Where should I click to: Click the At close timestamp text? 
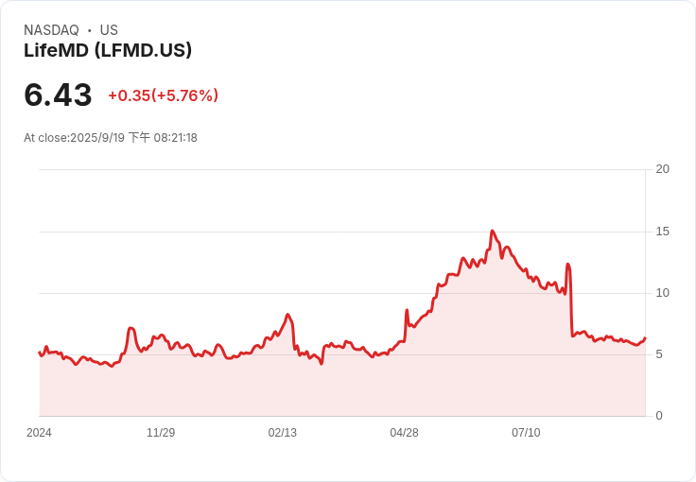[x=111, y=138]
